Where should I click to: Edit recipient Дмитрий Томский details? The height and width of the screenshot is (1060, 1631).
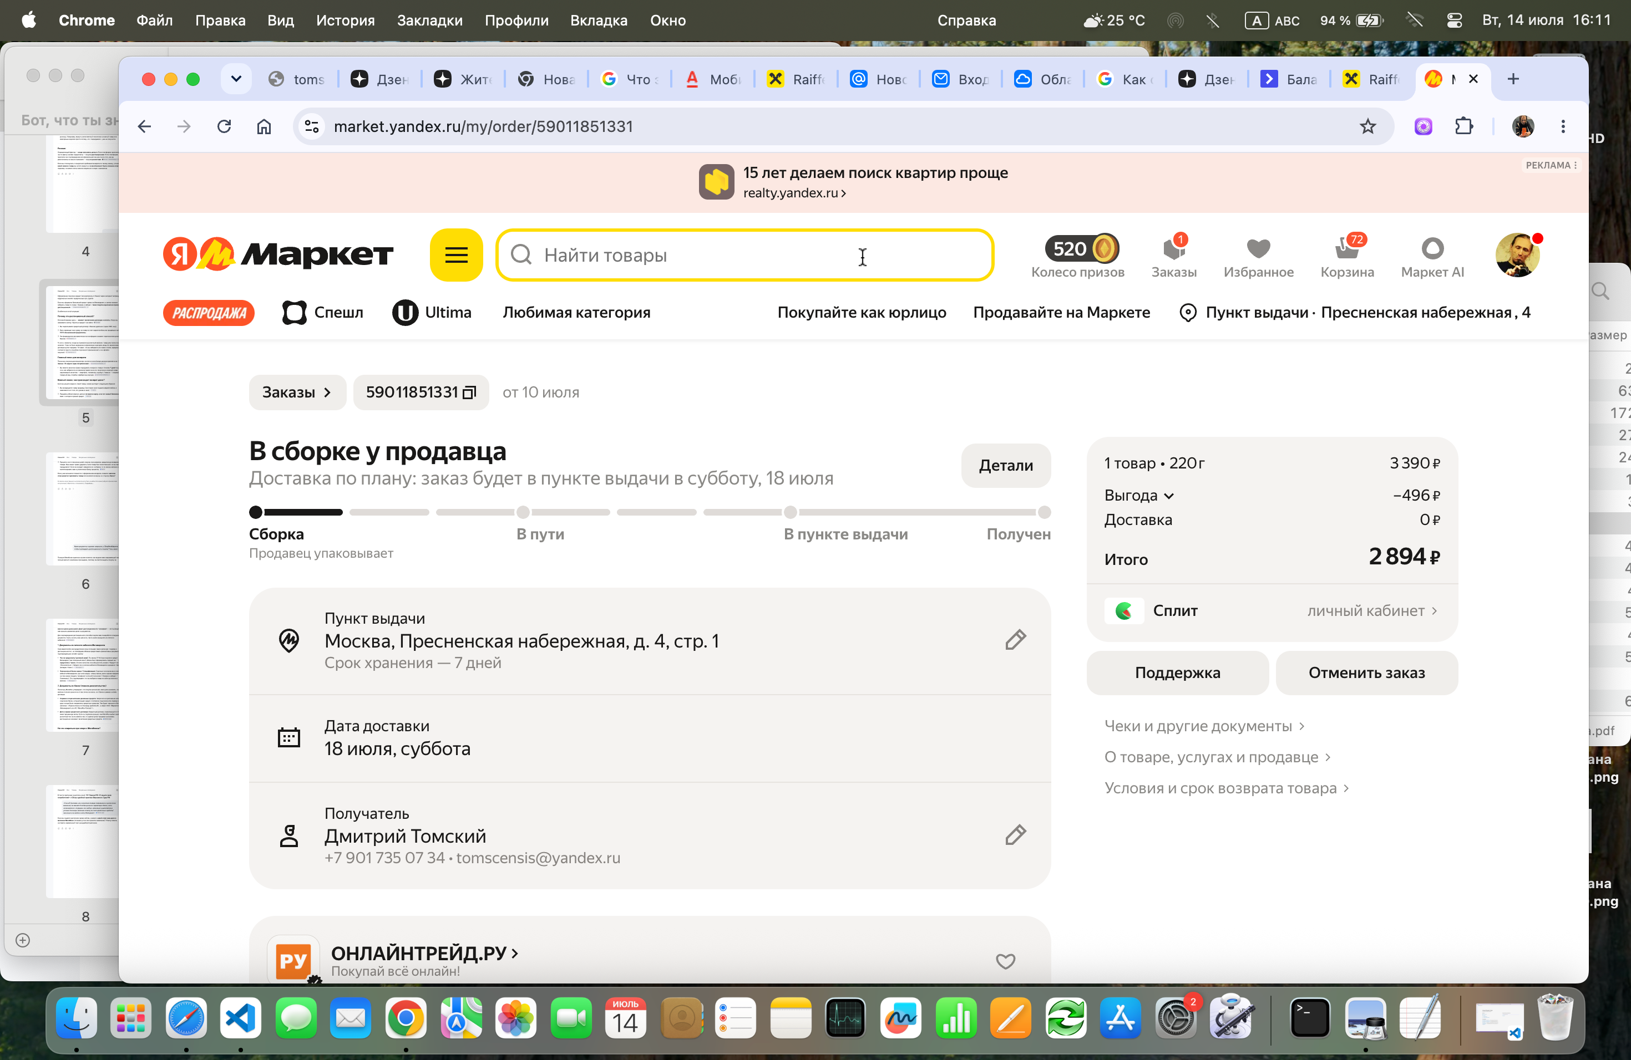1015,835
